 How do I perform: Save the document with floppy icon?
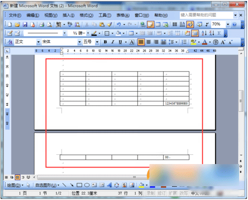[25, 25]
